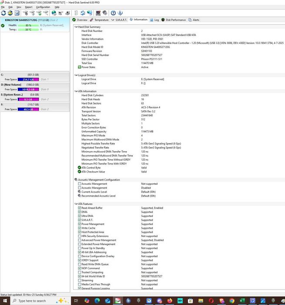Click the two-monitors network toolbar icon
Screen dimensions: 285x305
click(90, 13)
